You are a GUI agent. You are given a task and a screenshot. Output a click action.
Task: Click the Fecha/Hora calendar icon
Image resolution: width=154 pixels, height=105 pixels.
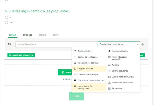coord(109,88)
